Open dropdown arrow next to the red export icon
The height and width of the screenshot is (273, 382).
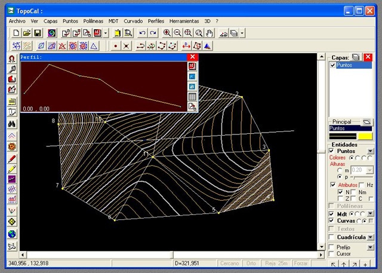(106, 33)
